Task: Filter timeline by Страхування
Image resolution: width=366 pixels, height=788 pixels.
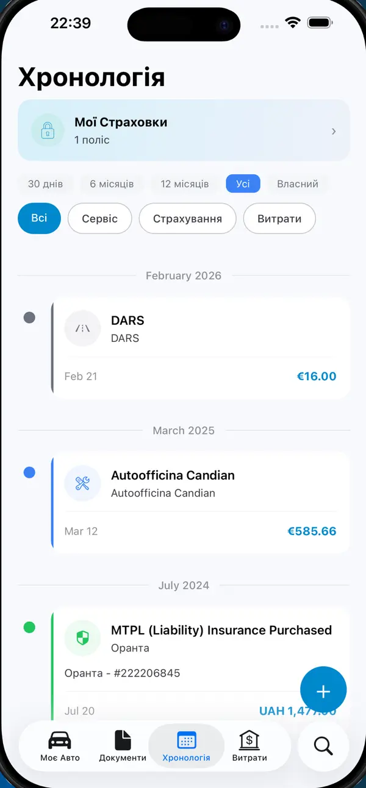Action: coord(187,218)
